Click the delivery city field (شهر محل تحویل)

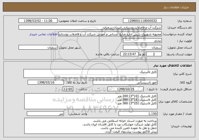coord(38,48)
